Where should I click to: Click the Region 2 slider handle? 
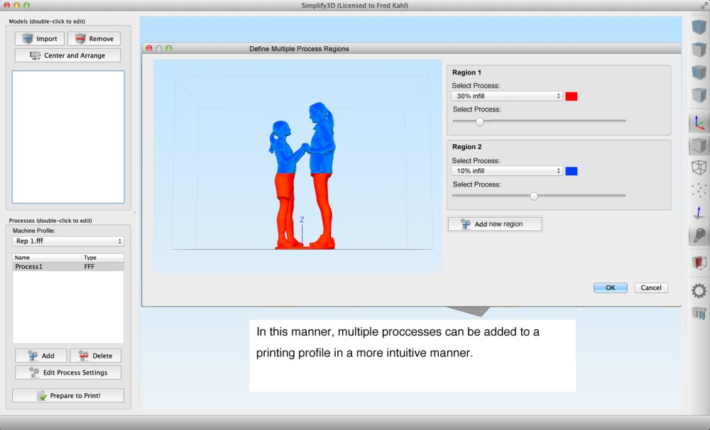(x=534, y=197)
